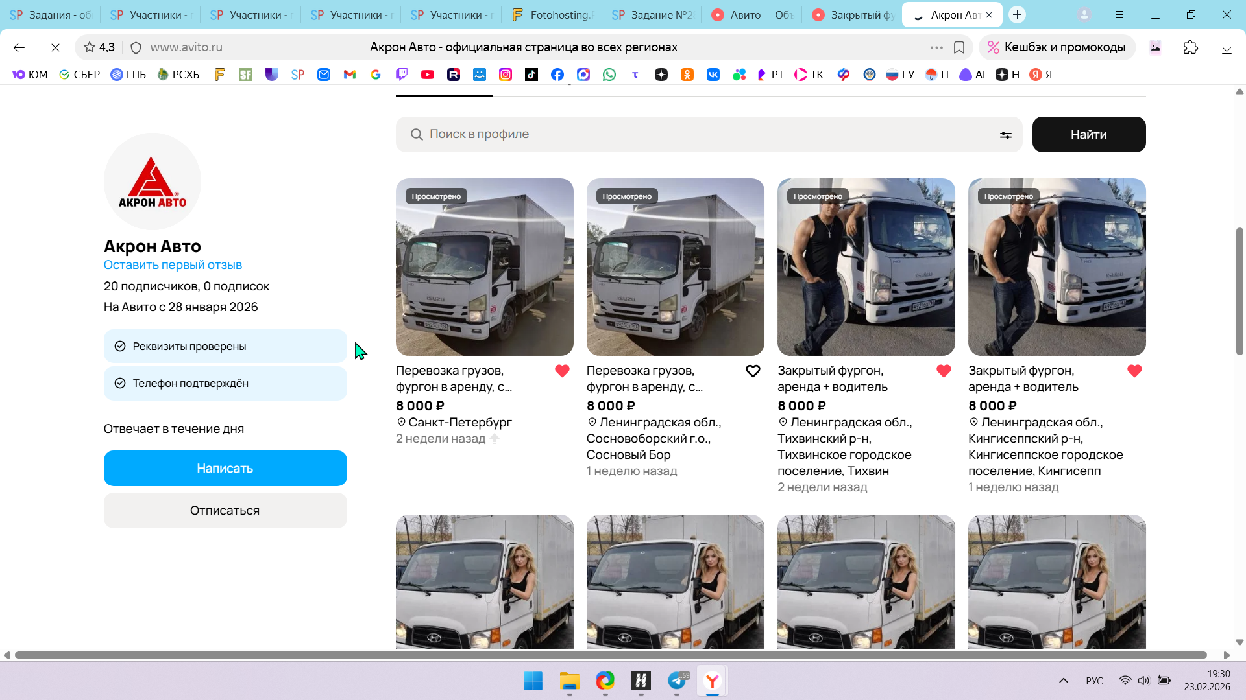Expand the address bar three-dots menu
Viewport: 1246px width, 700px height.
(936, 47)
